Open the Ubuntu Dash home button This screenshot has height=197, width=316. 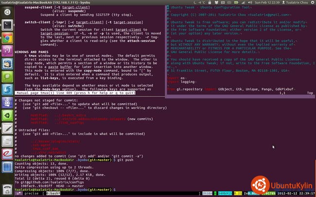pos(7,12)
